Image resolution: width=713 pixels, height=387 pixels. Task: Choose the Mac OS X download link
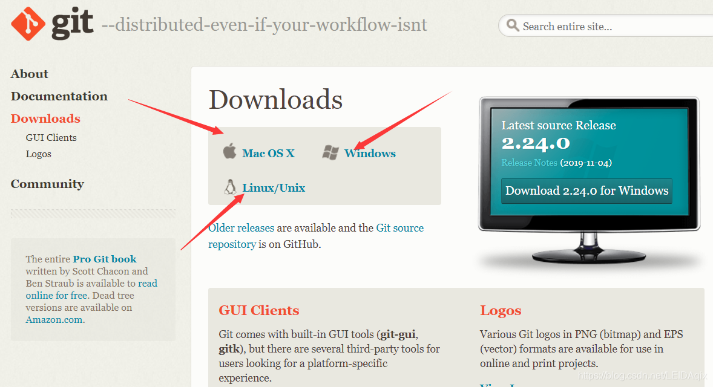pyautogui.click(x=268, y=153)
